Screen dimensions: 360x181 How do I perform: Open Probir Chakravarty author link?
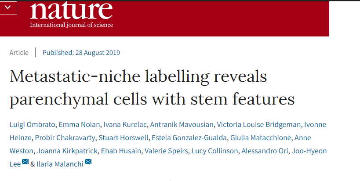point(65,138)
